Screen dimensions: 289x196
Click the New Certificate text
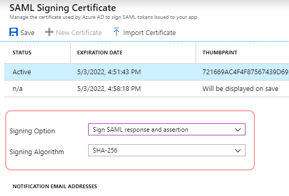(79, 33)
